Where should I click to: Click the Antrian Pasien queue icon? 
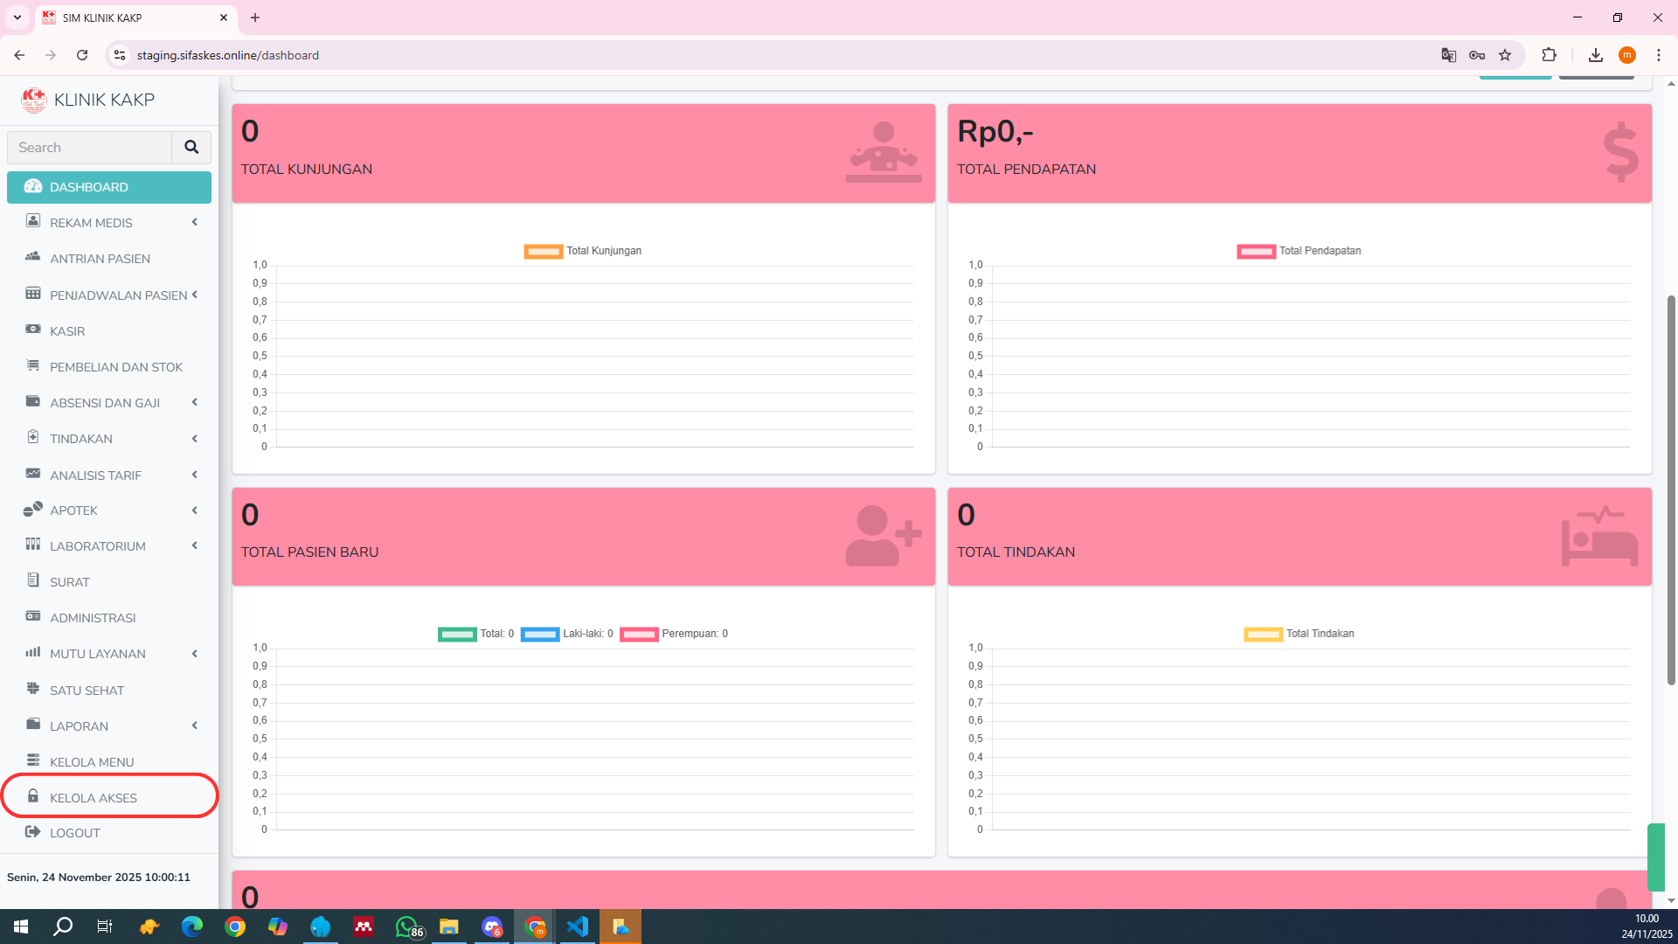[x=33, y=257]
